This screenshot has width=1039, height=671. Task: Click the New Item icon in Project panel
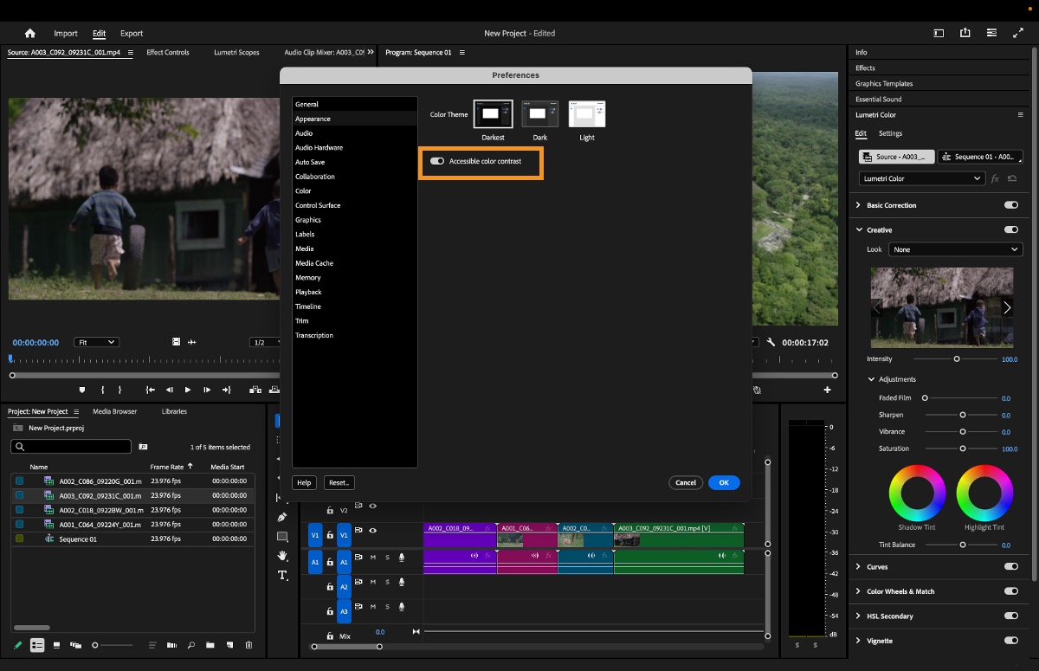pos(229,645)
